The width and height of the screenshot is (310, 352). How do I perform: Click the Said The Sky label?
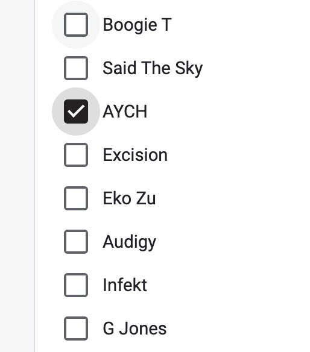(153, 69)
